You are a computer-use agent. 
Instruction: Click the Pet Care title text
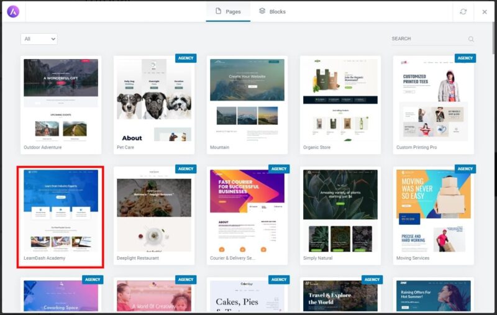(125, 147)
